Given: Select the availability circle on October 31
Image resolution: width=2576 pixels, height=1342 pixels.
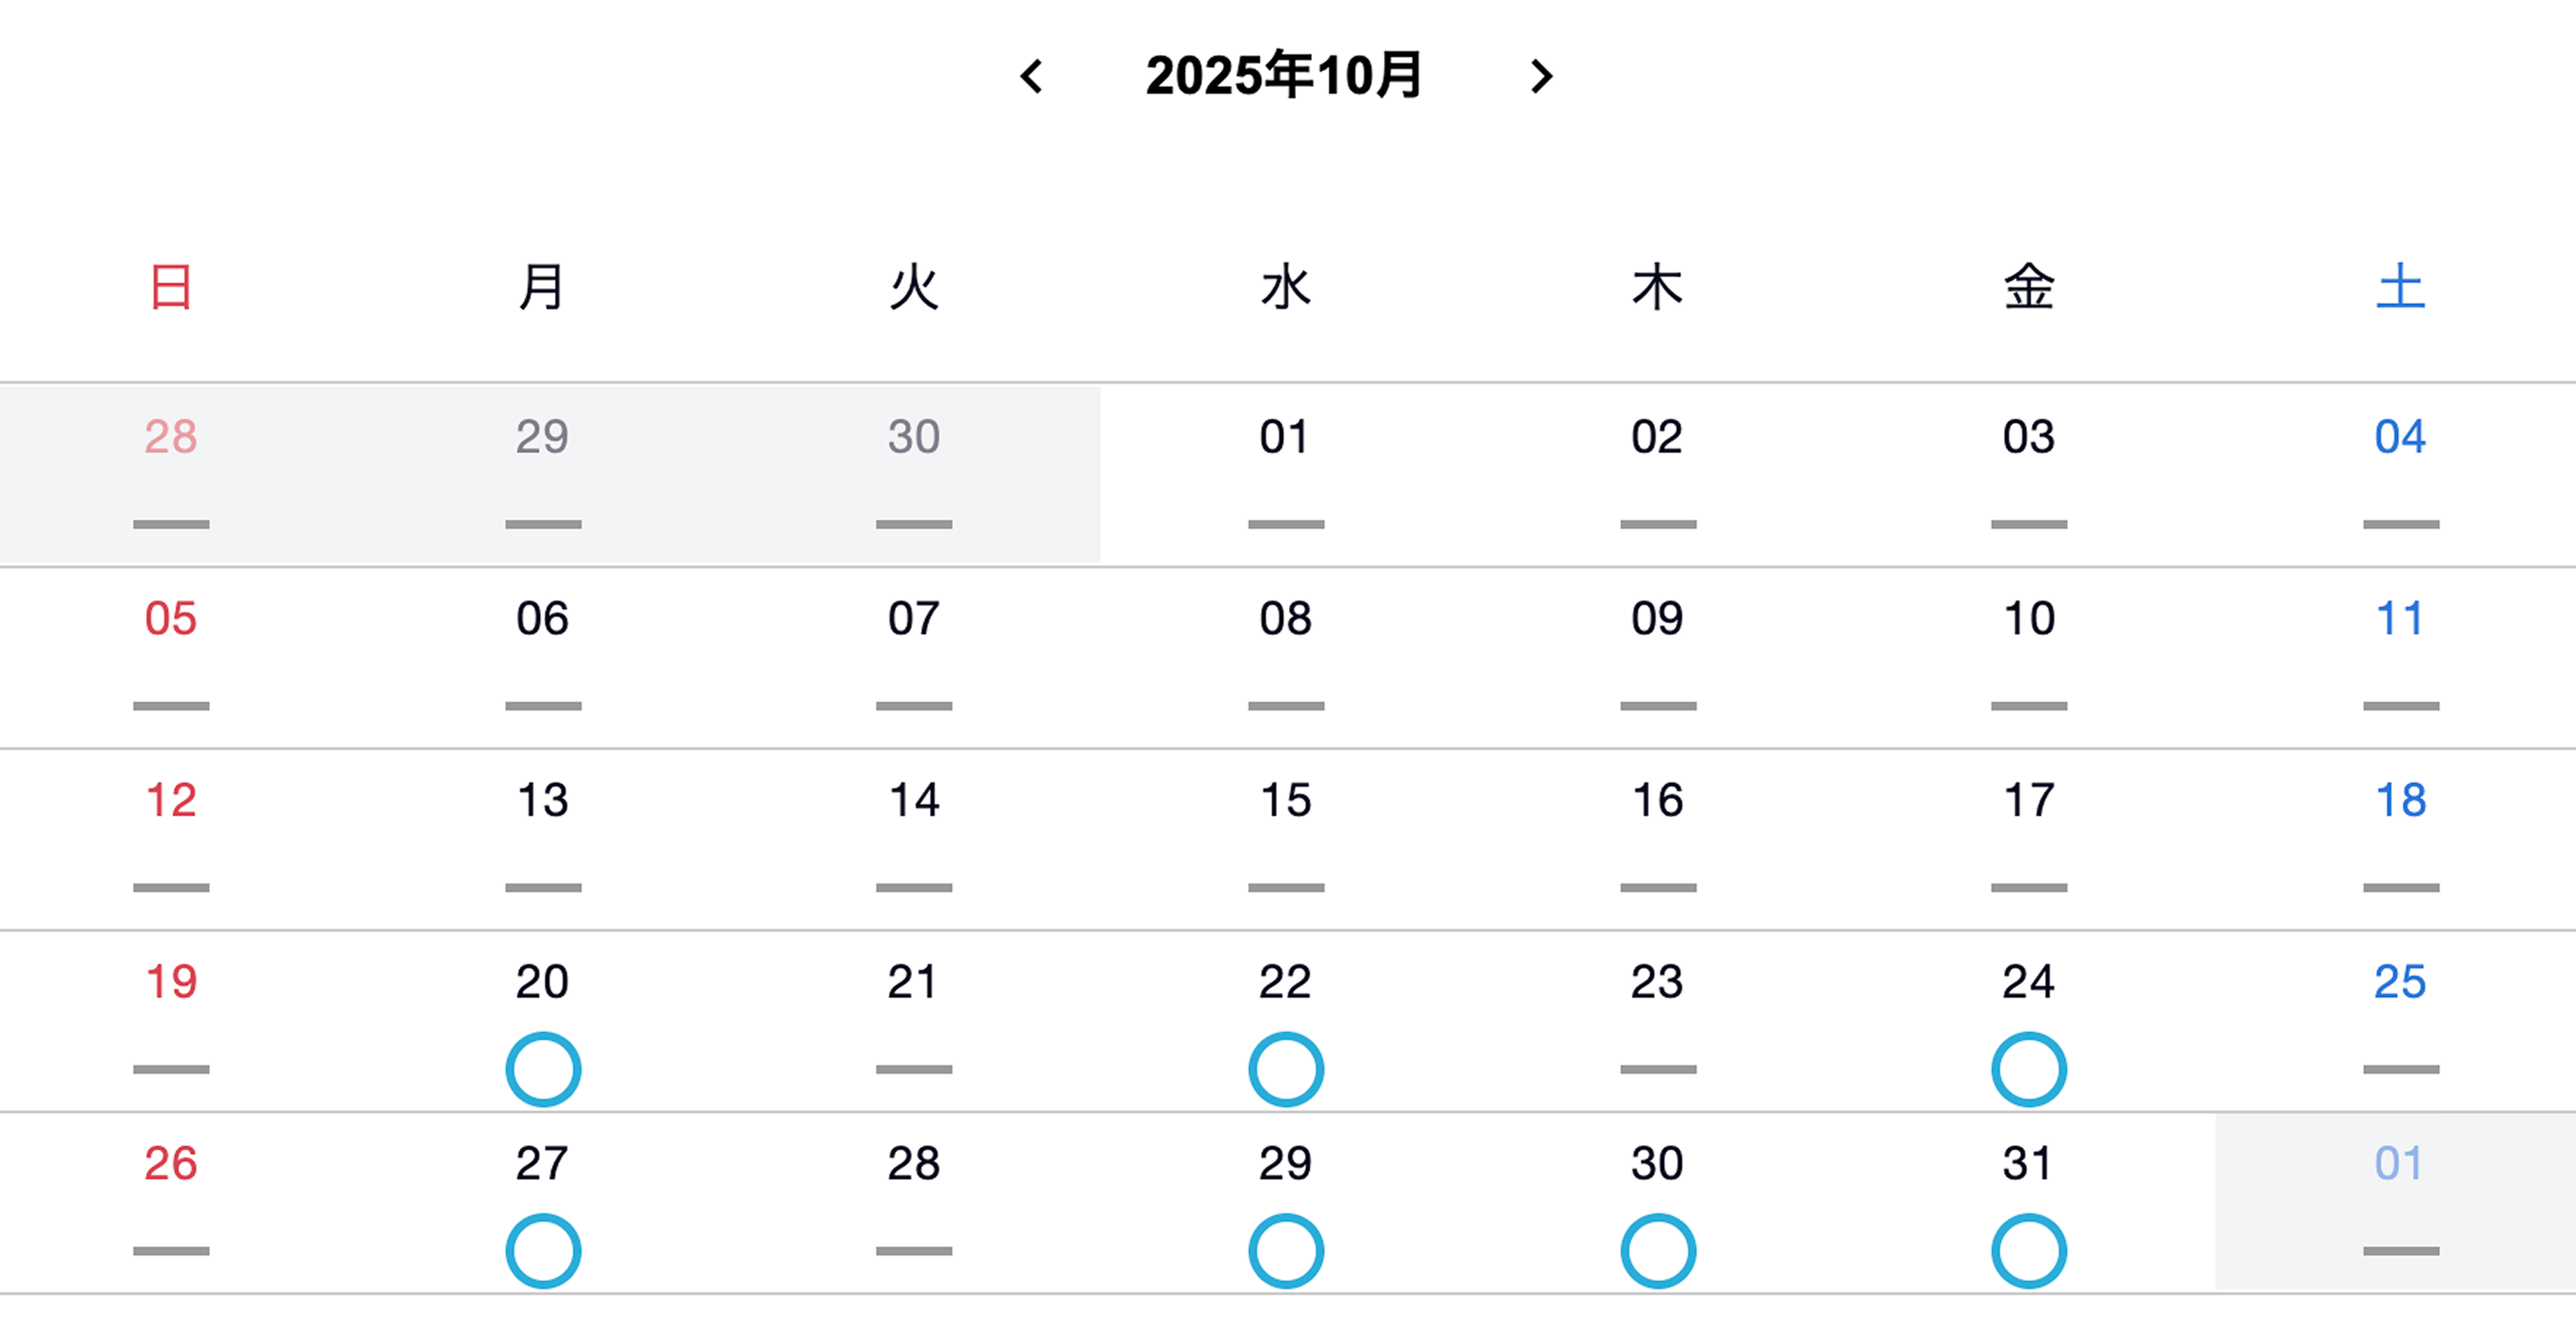Looking at the screenshot, I should click(2029, 1251).
